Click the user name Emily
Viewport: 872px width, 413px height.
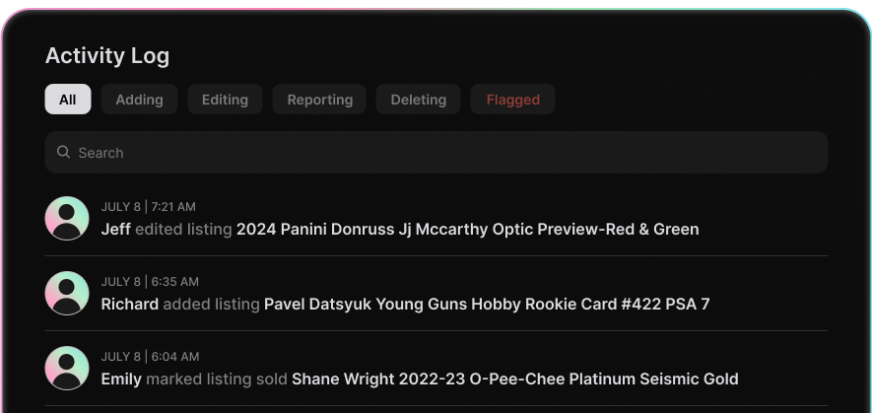click(121, 379)
